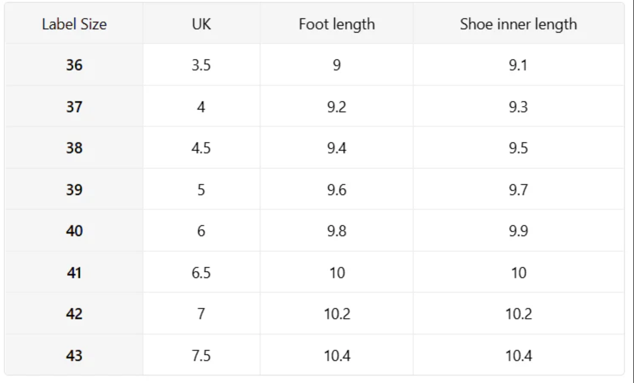The height and width of the screenshot is (383, 634).
Task: Click label size 42 cell
Action: coord(74,314)
